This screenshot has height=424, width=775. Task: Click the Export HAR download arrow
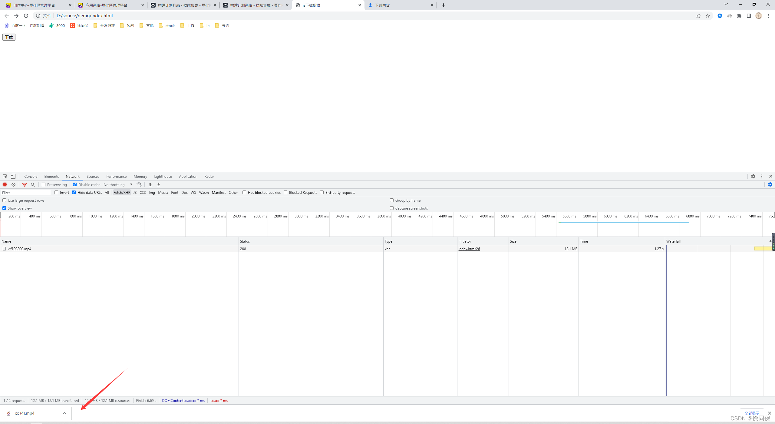click(159, 184)
